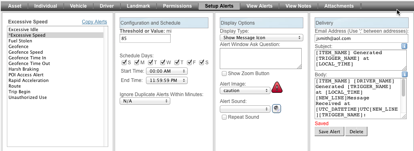Toggle the Show Zoom Button checkbox

click(x=224, y=73)
